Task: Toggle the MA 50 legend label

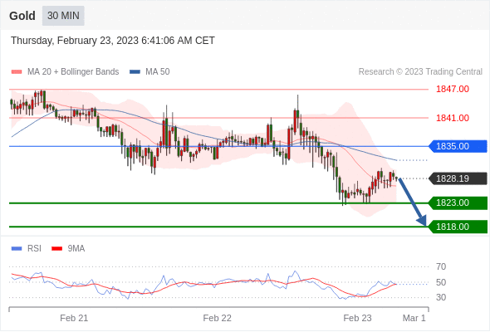Action: click(x=158, y=72)
